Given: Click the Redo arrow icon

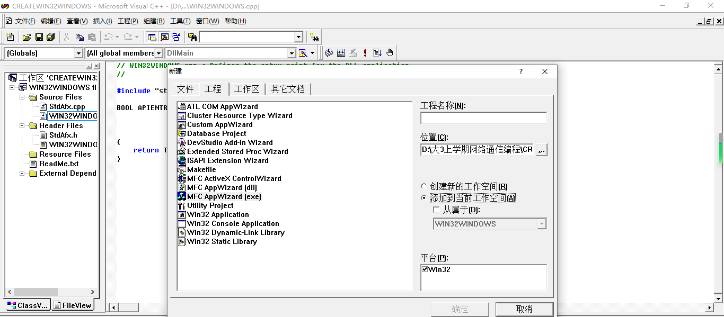Looking at the screenshot, I should (128, 37).
